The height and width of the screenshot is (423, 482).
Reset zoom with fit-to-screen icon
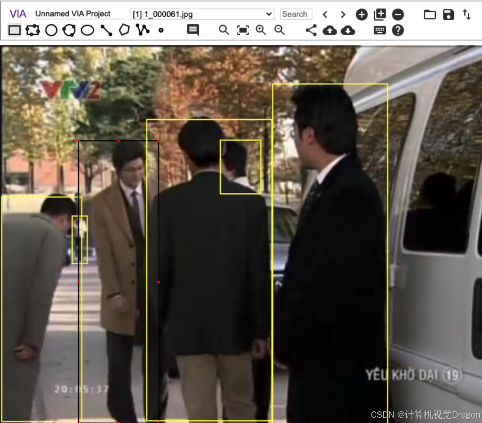(243, 30)
